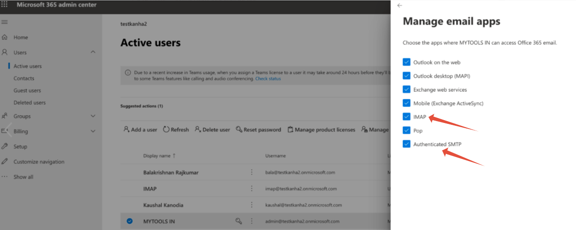Toggle the Pop checkbox

407,130
